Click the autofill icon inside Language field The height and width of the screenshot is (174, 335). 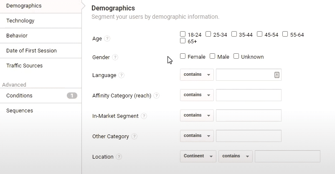click(x=277, y=75)
